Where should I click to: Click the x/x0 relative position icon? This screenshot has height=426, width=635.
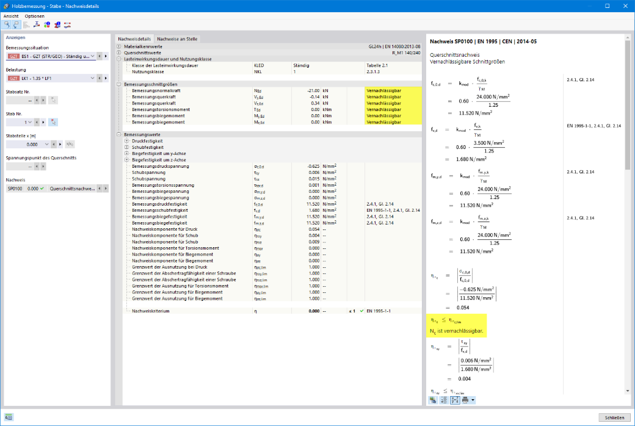(x=70, y=144)
